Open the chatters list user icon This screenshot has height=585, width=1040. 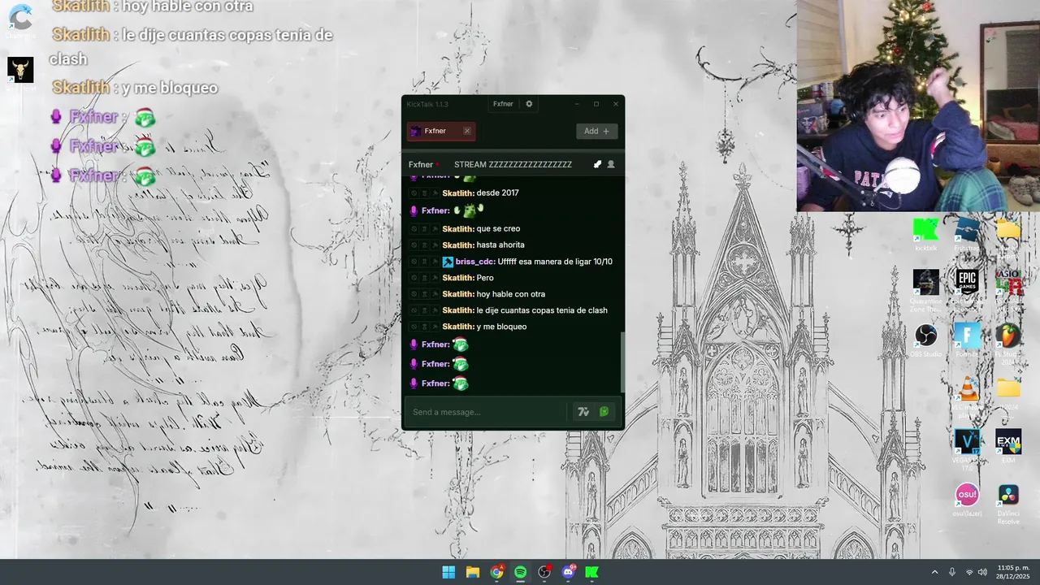point(611,164)
